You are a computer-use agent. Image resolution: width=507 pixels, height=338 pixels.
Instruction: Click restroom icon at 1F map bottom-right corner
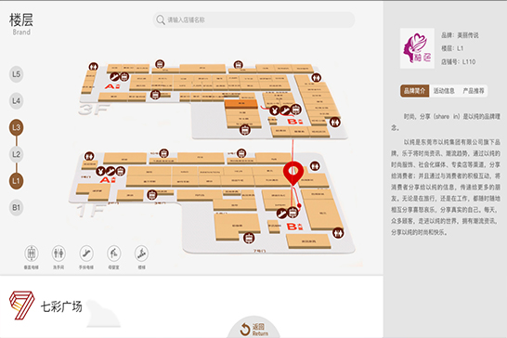coord(338,233)
